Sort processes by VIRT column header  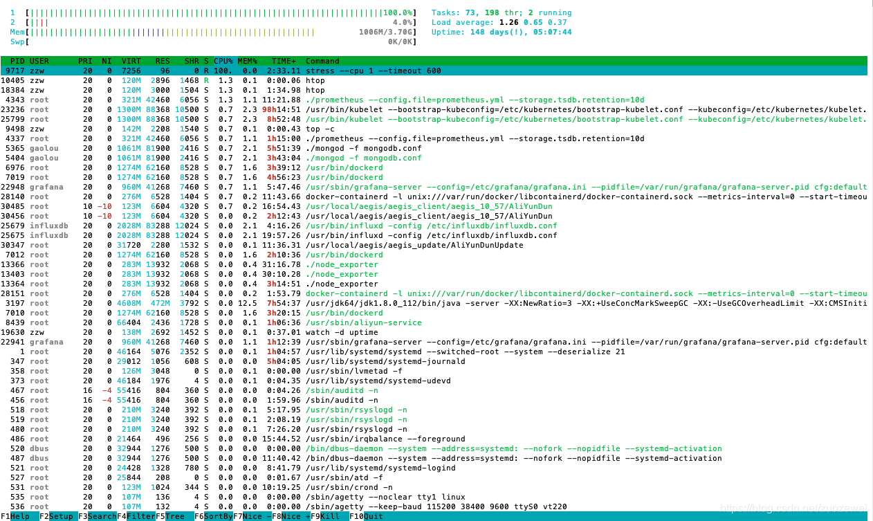click(x=131, y=61)
